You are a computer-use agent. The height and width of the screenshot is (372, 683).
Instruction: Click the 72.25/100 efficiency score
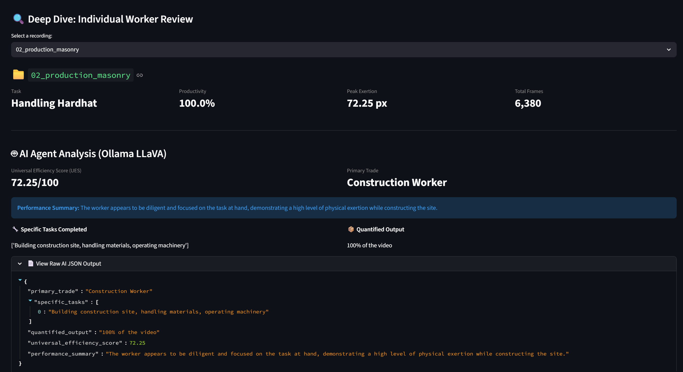coord(35,182)
